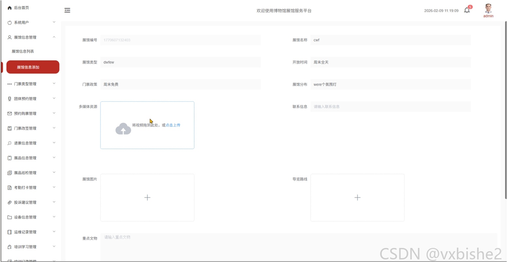Click the 门票政策 input box

[x=181, y=85]
